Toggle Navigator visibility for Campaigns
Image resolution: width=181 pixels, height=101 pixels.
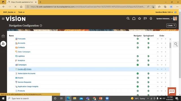[137, 65]
